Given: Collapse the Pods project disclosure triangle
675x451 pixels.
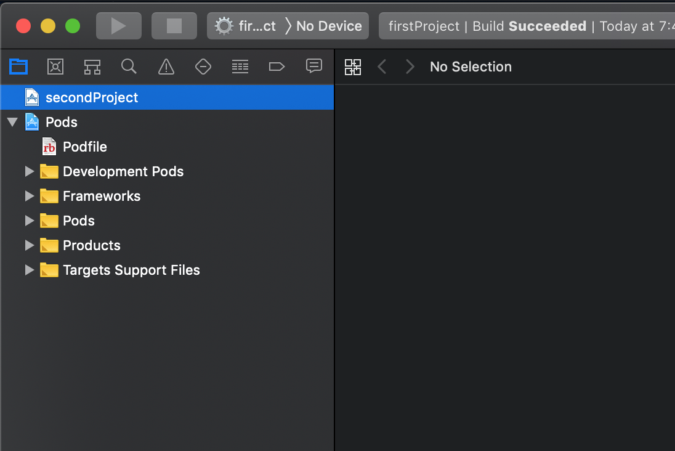Looking at the screenshot, I should coord(12,122).
